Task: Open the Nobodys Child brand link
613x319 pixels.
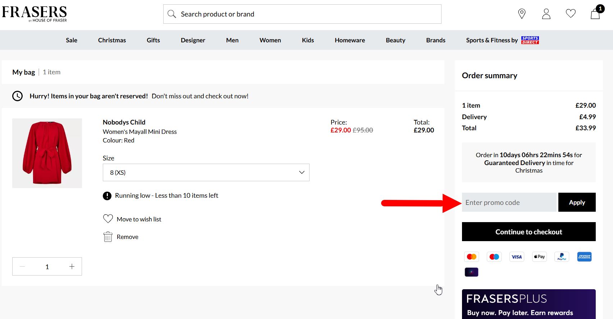Action: 124,122
